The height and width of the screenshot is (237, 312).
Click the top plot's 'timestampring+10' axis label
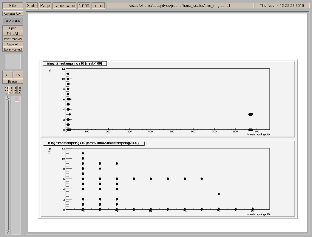tap(258, 134)
